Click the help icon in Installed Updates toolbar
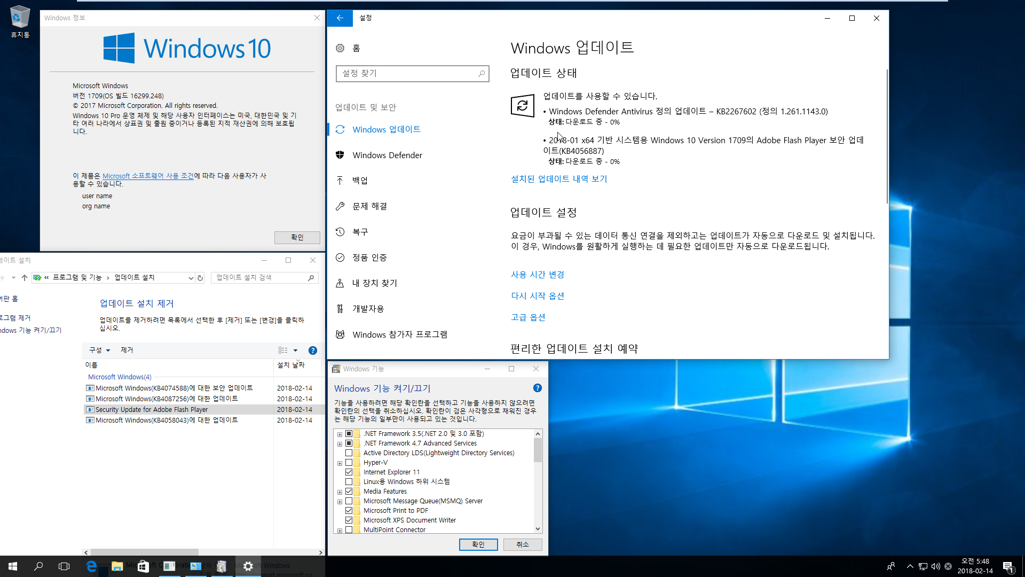This screenshot has height=577, width=1025. [313, 350]
